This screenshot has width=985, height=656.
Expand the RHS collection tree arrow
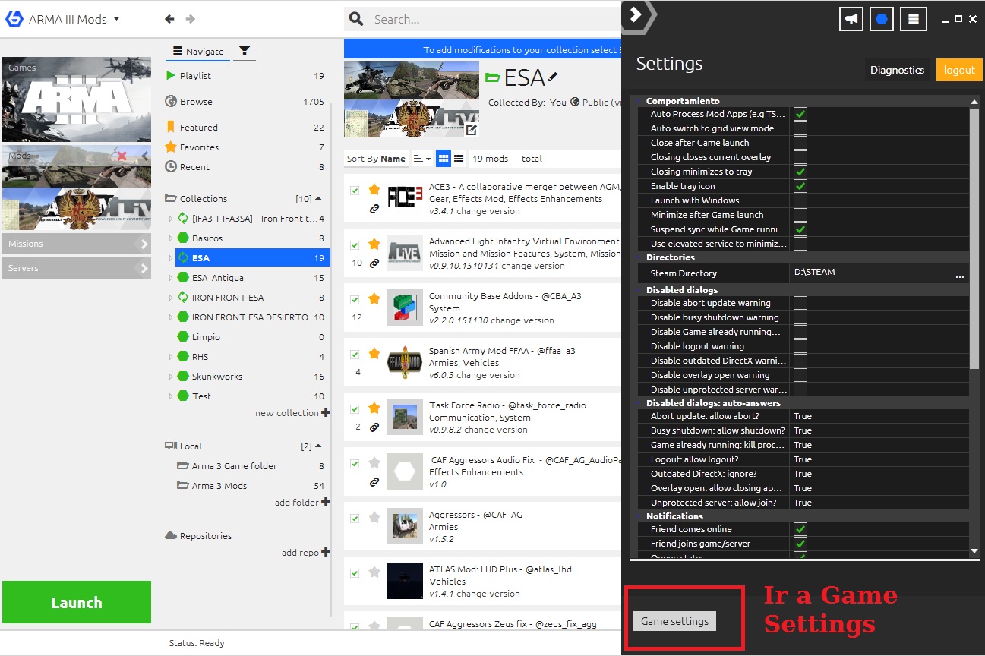170,357
